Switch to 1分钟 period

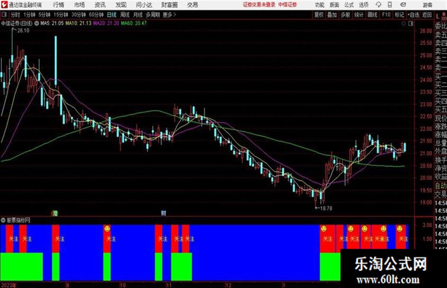29,15
